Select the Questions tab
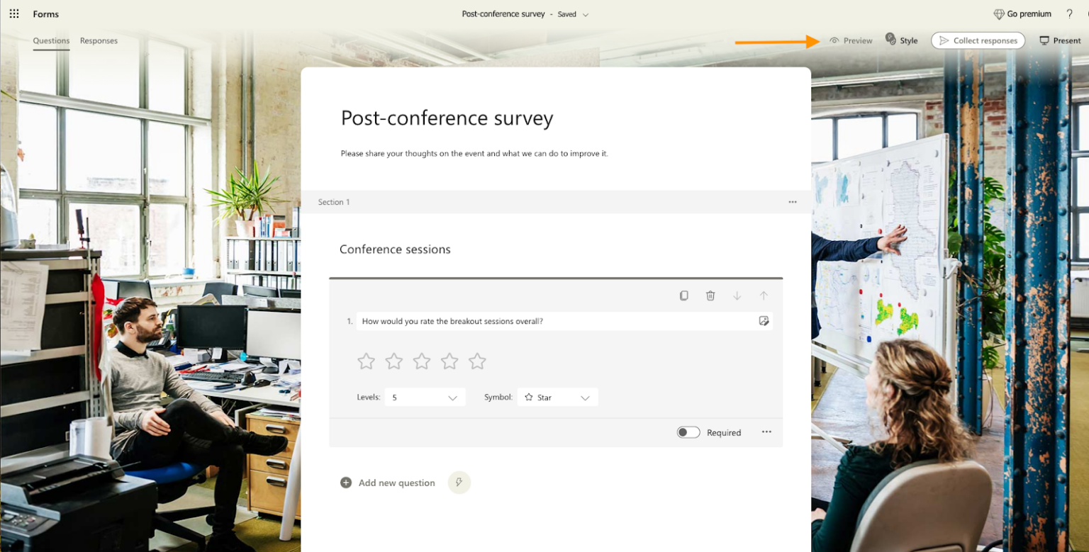 coord(50,40)
